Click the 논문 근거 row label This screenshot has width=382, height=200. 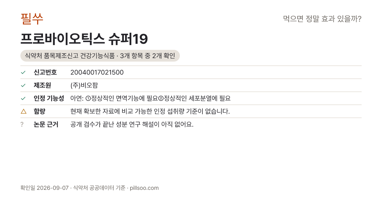pyautogui.click(x=46, y=124)
